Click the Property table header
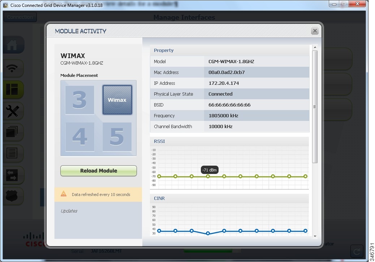Viewport: 375px width, 262px height. tap(230, 51)
